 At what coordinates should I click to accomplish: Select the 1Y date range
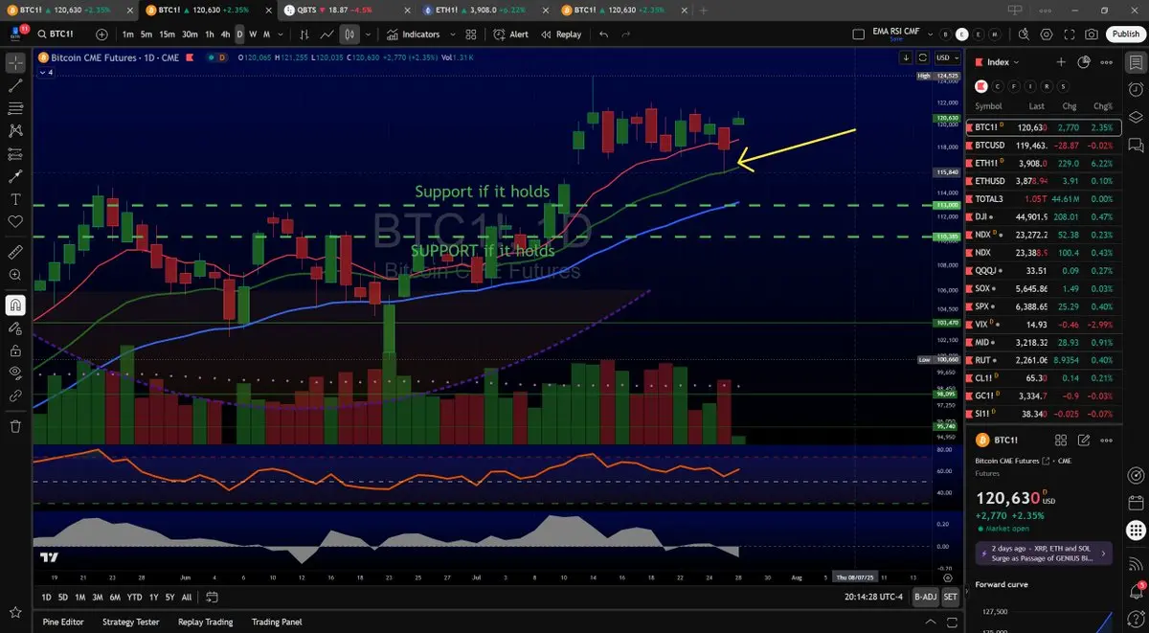151,597
